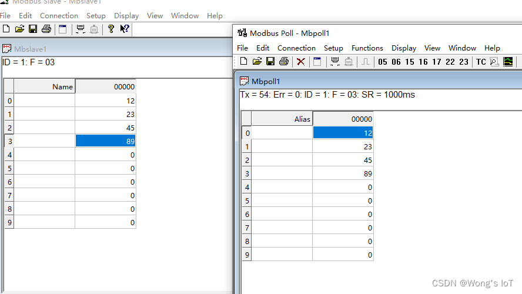The image size is (522, 294).
Task: Open View menu in Modbus Slave
Action: (x=155, y=16)
